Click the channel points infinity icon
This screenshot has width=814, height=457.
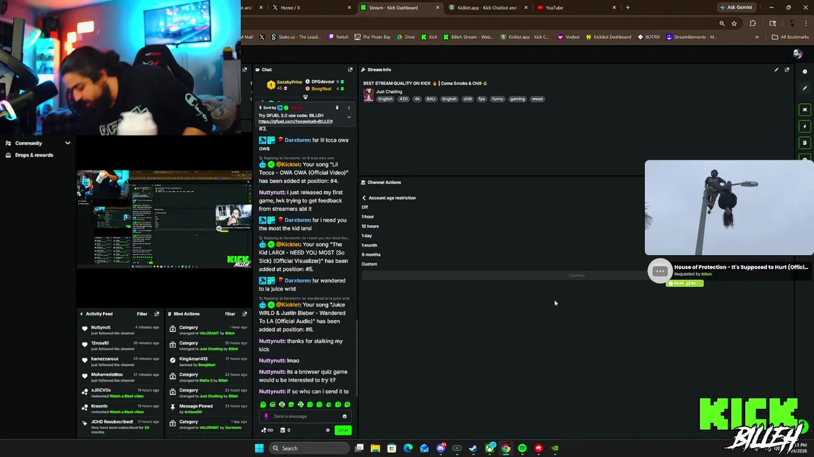point(266,430)
